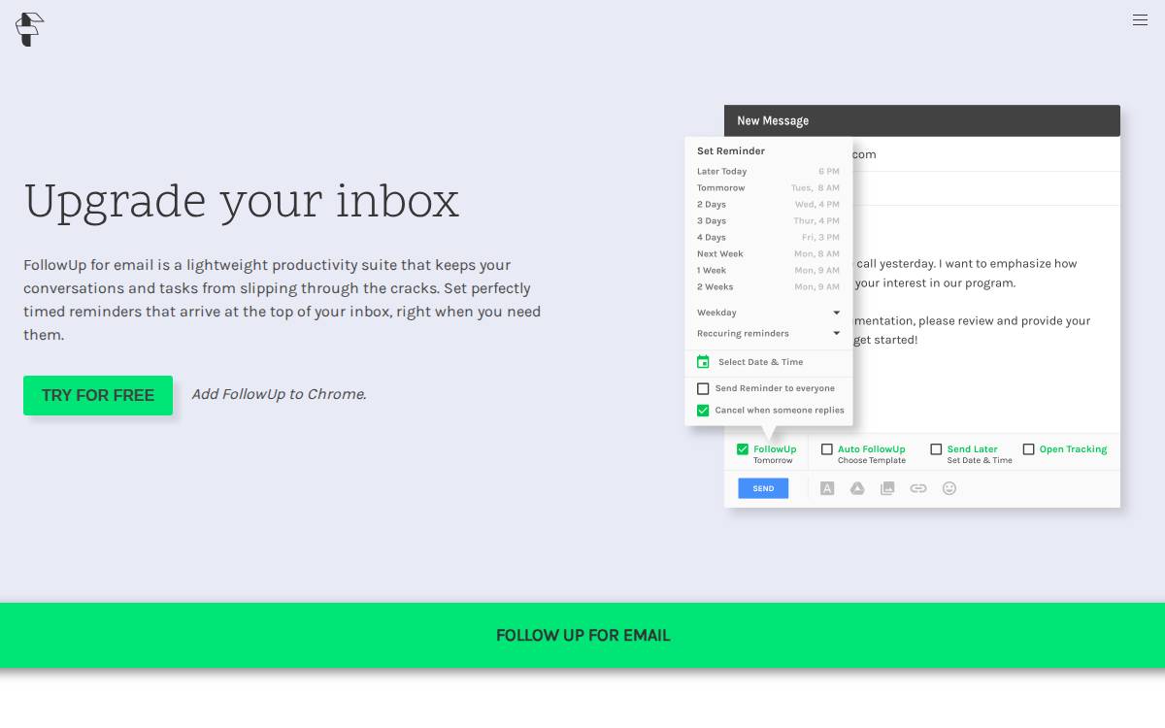Open the hamburger menu
The image size is (1165, 728).
click(x=1140, y=19)
